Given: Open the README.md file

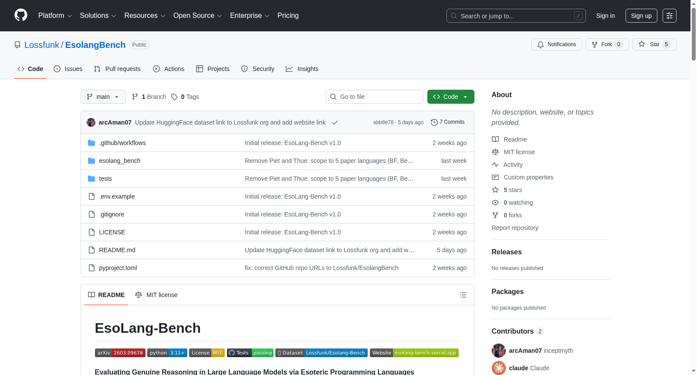Looking at the screenshot, I should pyautogui.click(x=117, y=250).
